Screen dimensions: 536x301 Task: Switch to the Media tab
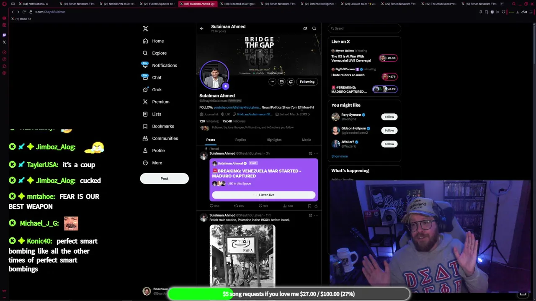click(x=307, y=140)
